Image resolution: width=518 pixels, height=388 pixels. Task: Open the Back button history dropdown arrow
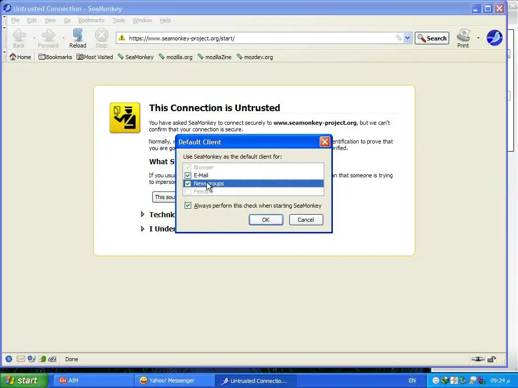click(34, 38)
